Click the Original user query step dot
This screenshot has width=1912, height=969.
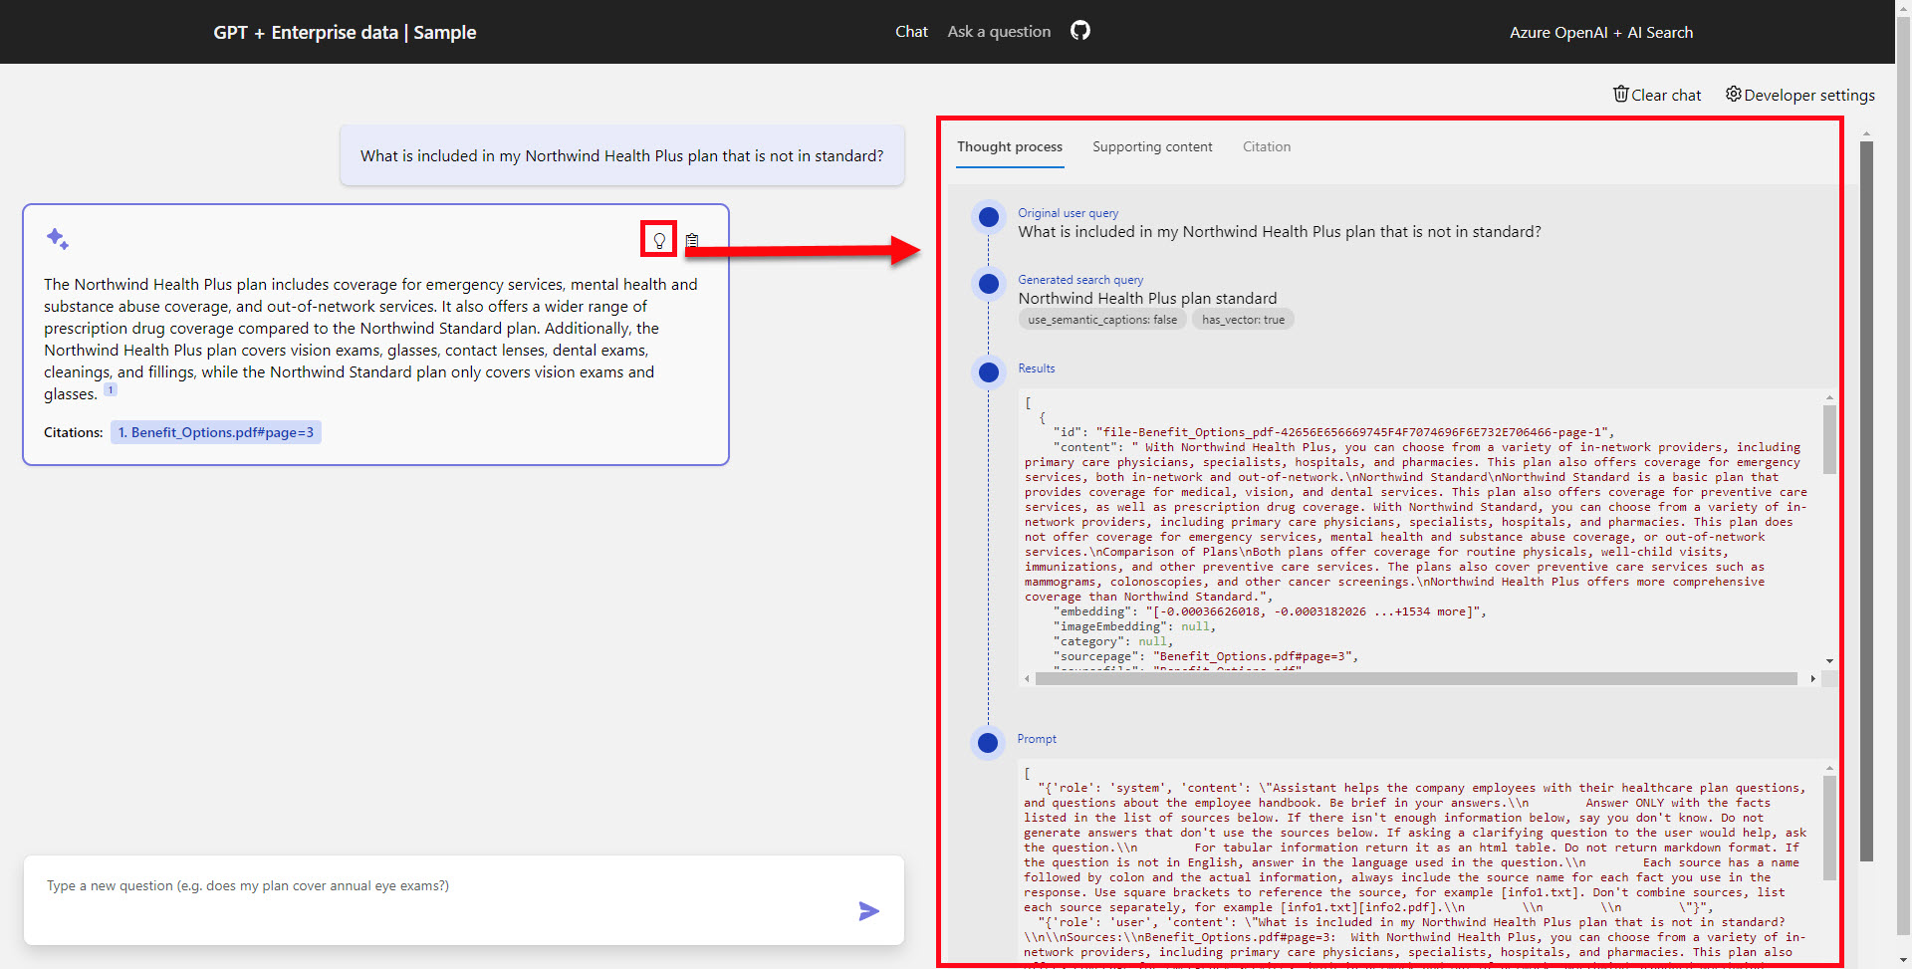989,217
